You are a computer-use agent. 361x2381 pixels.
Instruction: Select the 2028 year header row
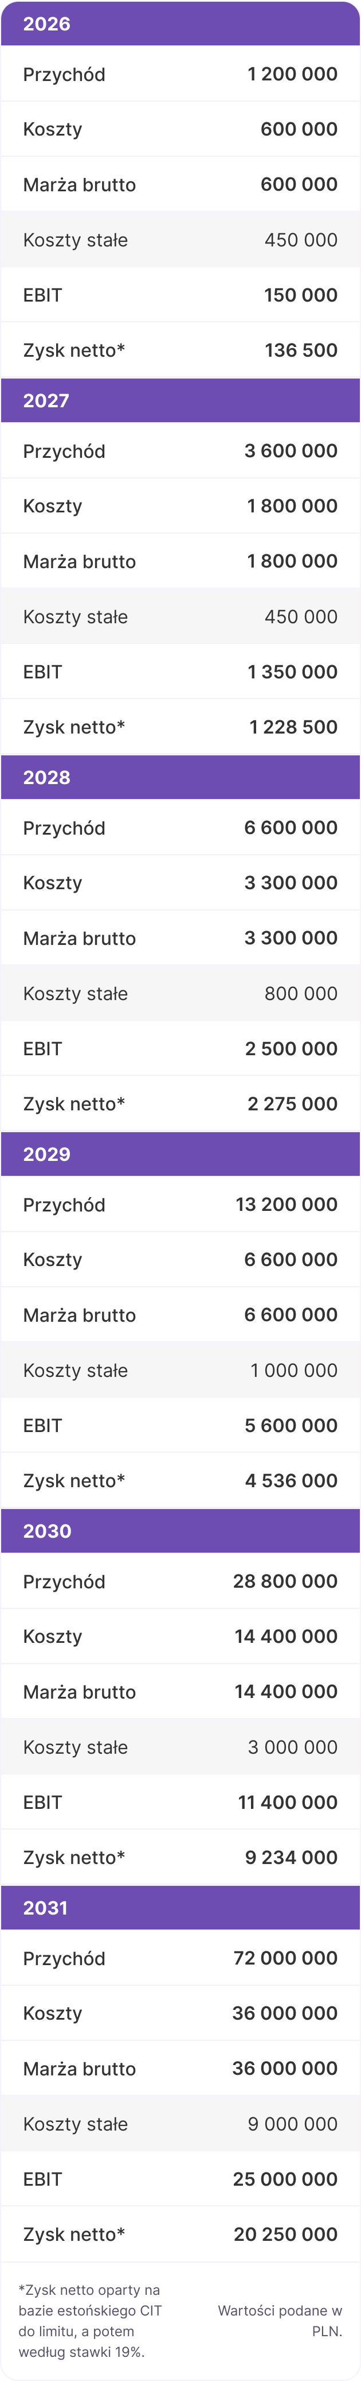click(x=180, y=777)
